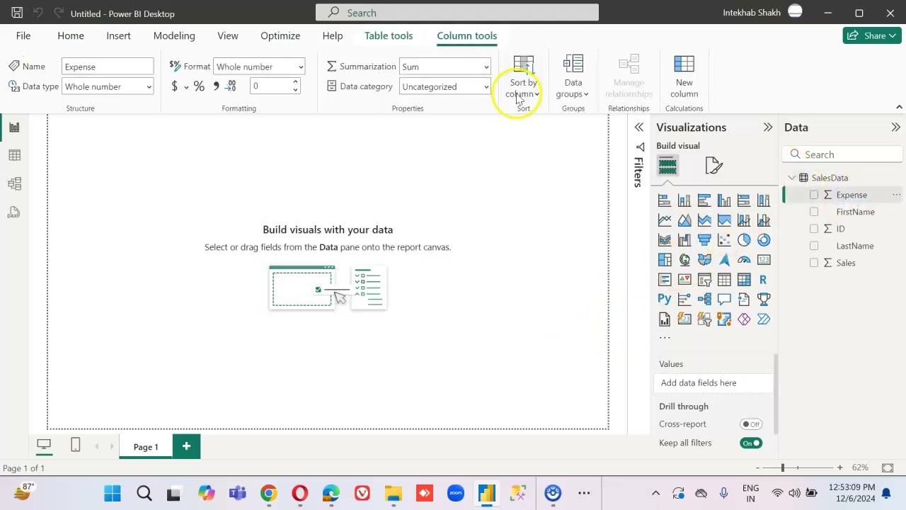Check the FirstName field checkbox
Viewport: 906px width, 510px height.
(814, 212)
